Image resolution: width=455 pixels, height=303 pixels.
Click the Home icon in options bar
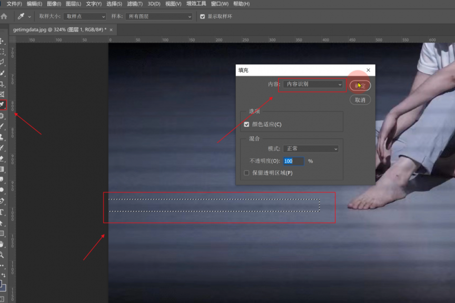point(4,16)
